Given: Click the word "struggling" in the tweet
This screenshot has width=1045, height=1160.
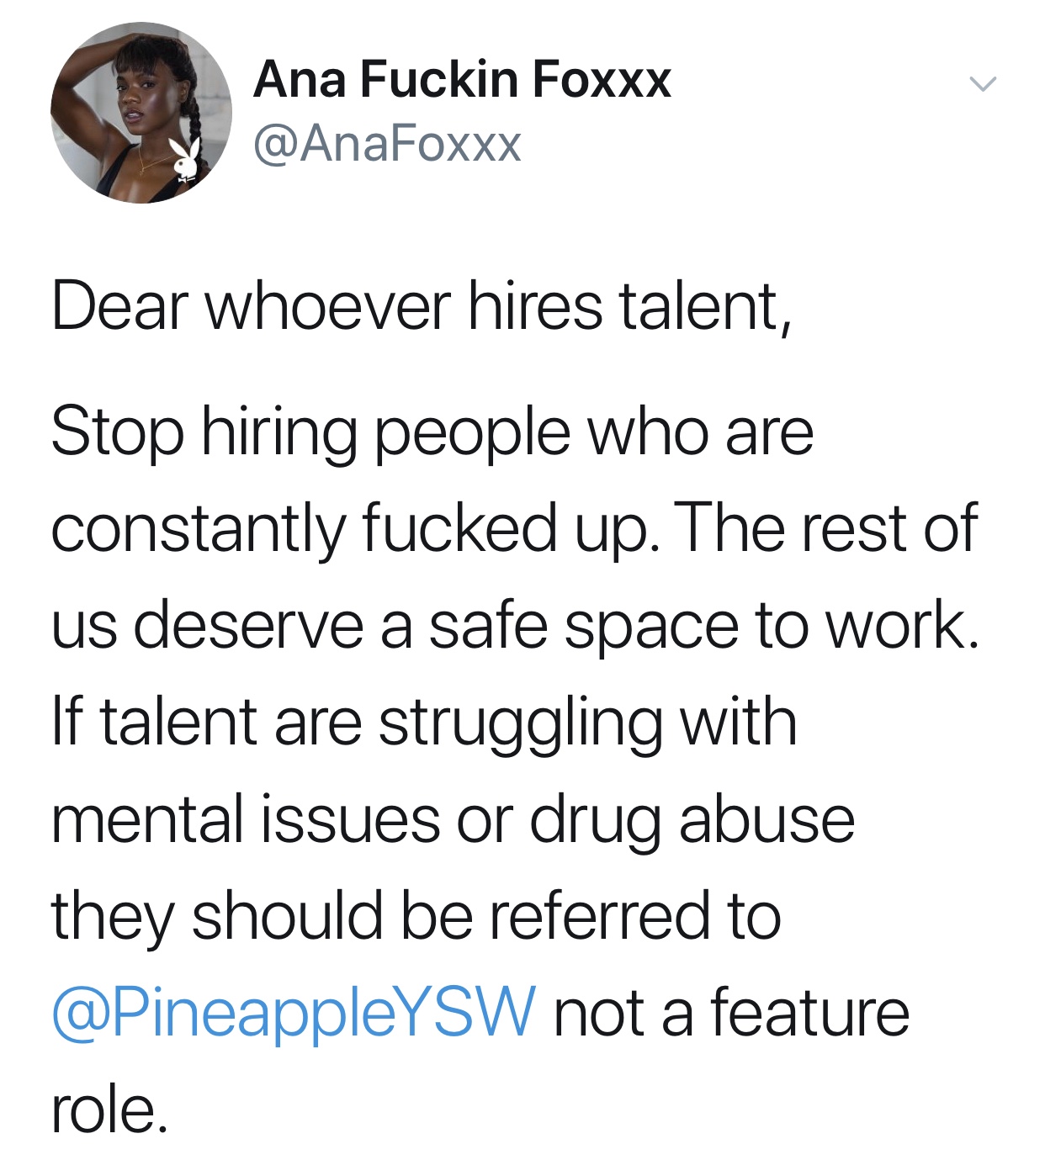Looking at the screenshot, I should pos(520,723).
